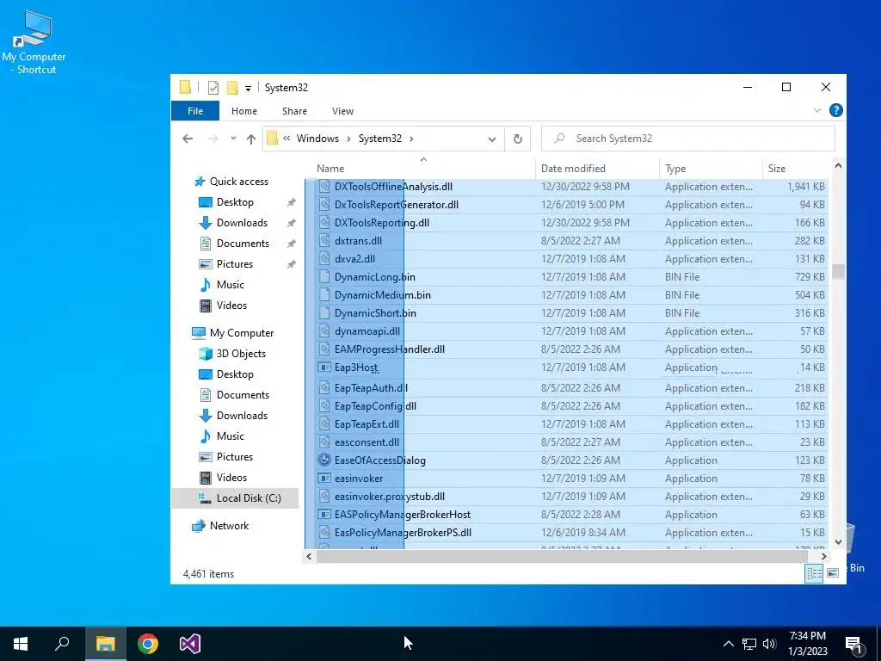The height and width of the screenshot is (661, 881).
Task: Click the vertical scrollbar thumb
Action: click(838, 271)
